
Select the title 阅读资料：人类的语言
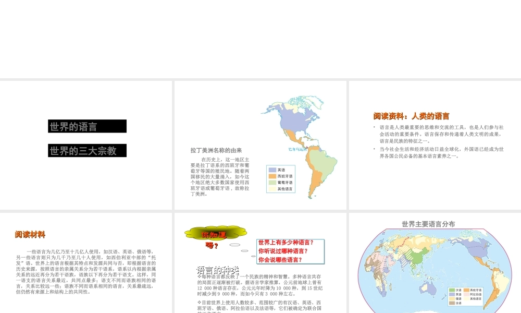point(411,116)
